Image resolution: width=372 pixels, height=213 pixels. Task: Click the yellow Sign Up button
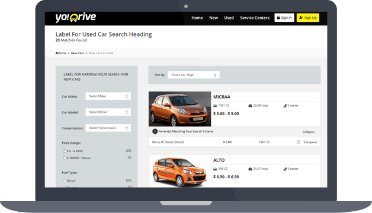pyautogui.click(x=307, y=18)
